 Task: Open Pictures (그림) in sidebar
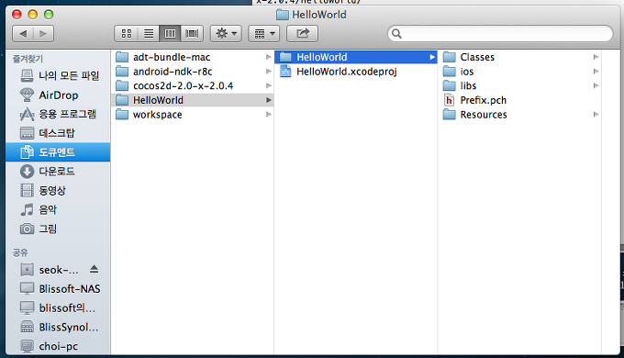point(58,229)
